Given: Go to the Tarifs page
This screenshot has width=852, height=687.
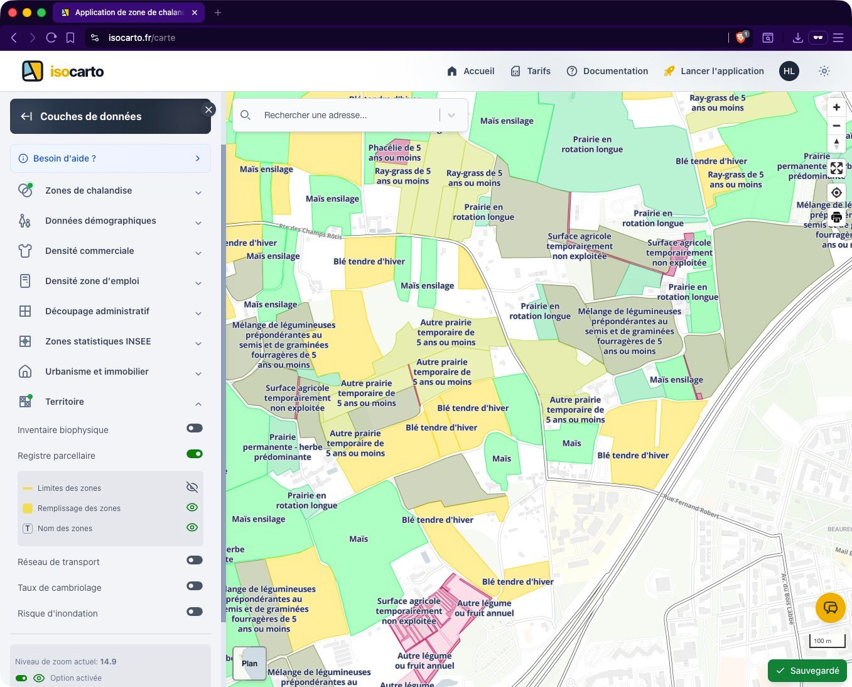Looking at the screenshot, I should click(531, 71).
